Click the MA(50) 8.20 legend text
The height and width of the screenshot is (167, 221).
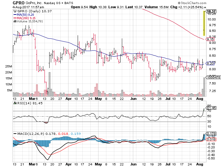25,14
